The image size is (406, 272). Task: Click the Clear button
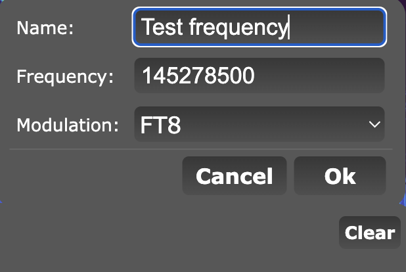369,233
